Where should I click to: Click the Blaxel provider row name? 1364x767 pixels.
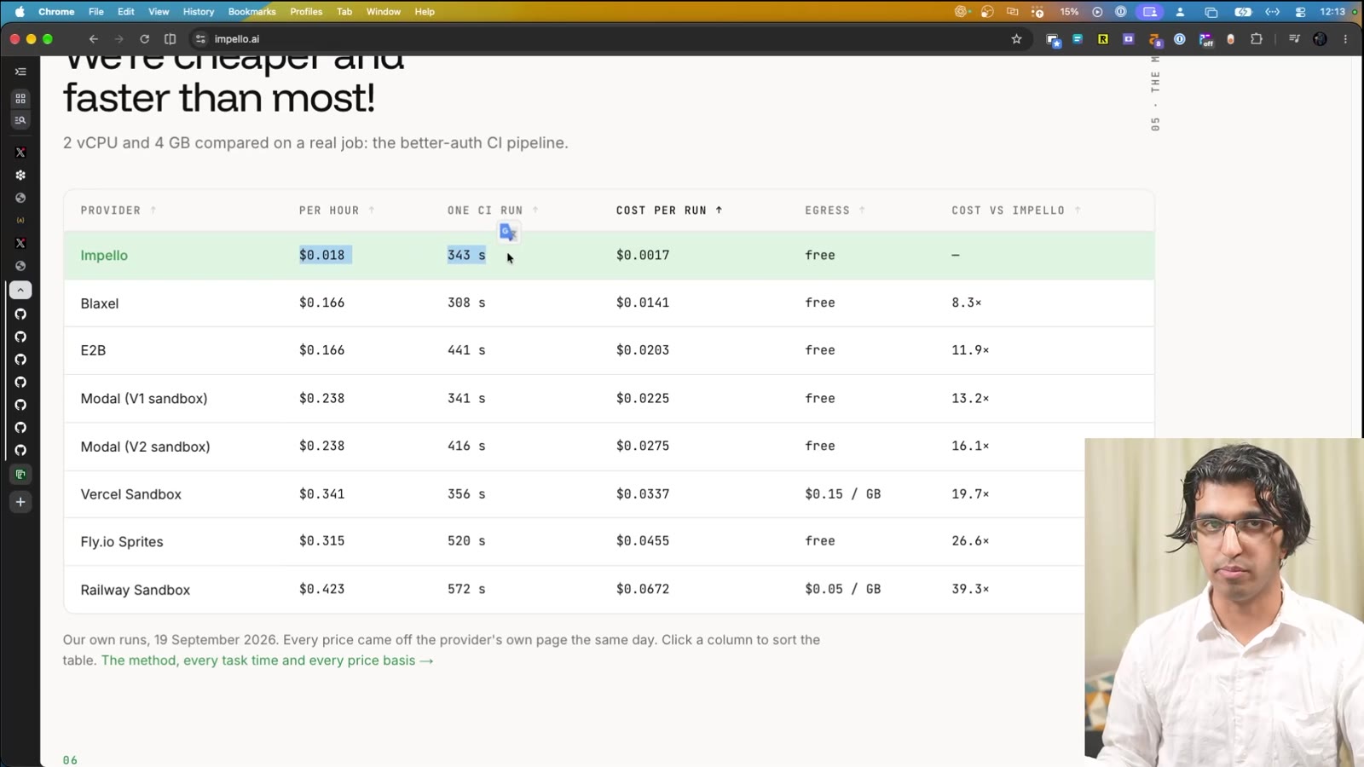tap(100, 303)
